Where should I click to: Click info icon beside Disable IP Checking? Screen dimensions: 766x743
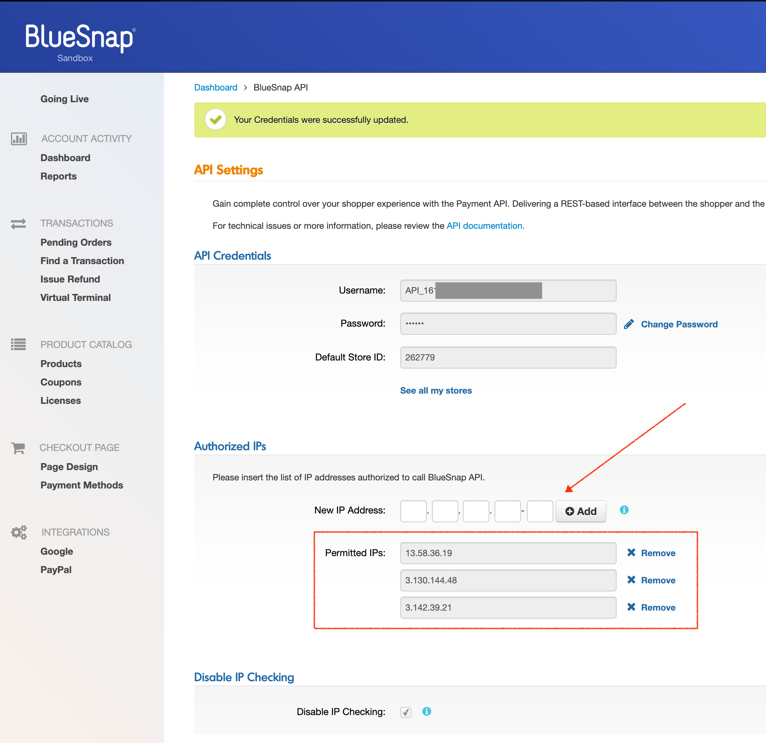click(x=427, y=711)
